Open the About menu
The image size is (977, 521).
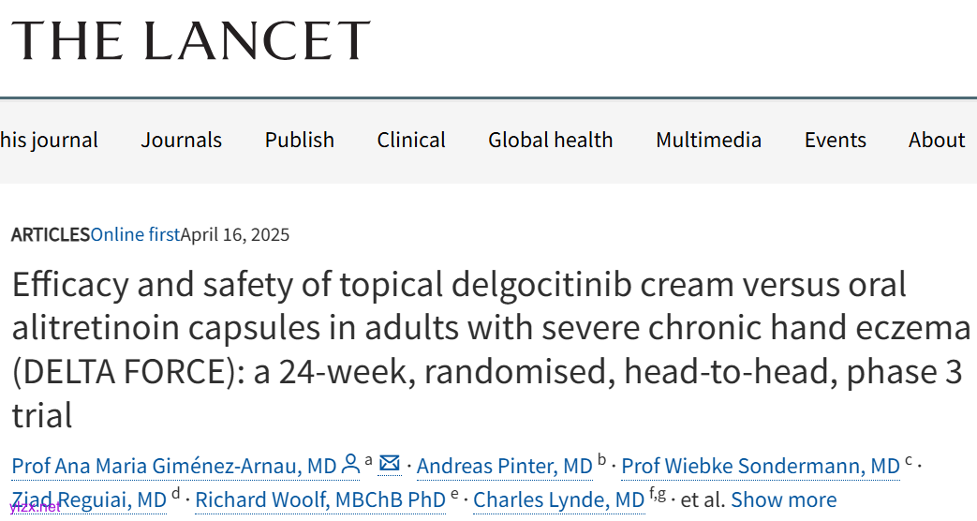click(937, 141)
